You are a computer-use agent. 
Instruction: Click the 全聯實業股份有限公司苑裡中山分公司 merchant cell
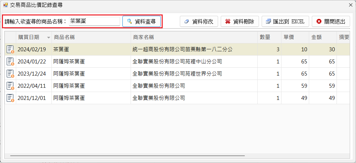[194, 61]
